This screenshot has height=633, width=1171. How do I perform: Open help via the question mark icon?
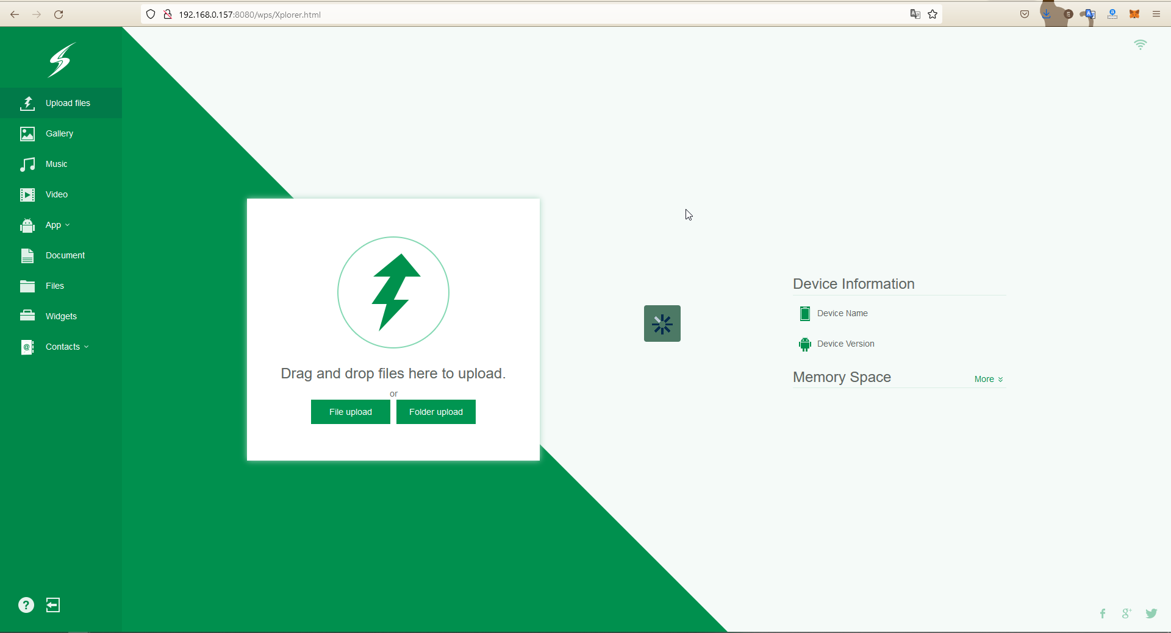click(26, 605)
